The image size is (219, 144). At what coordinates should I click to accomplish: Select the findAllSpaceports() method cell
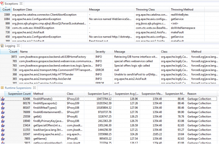click(x=45, y=103)
